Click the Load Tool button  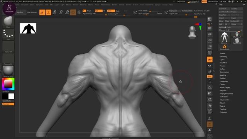225,9
